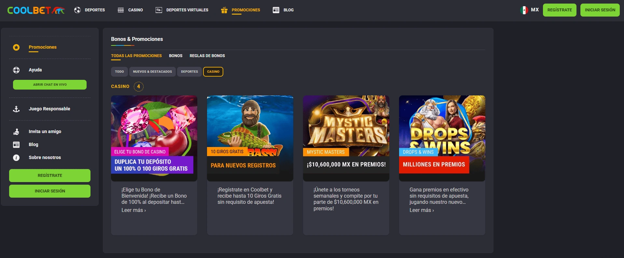Image resolution: width=624 pixels, height=258 pixels.
Task: Switch to the Bonos tab
Action: click(175, 56)
